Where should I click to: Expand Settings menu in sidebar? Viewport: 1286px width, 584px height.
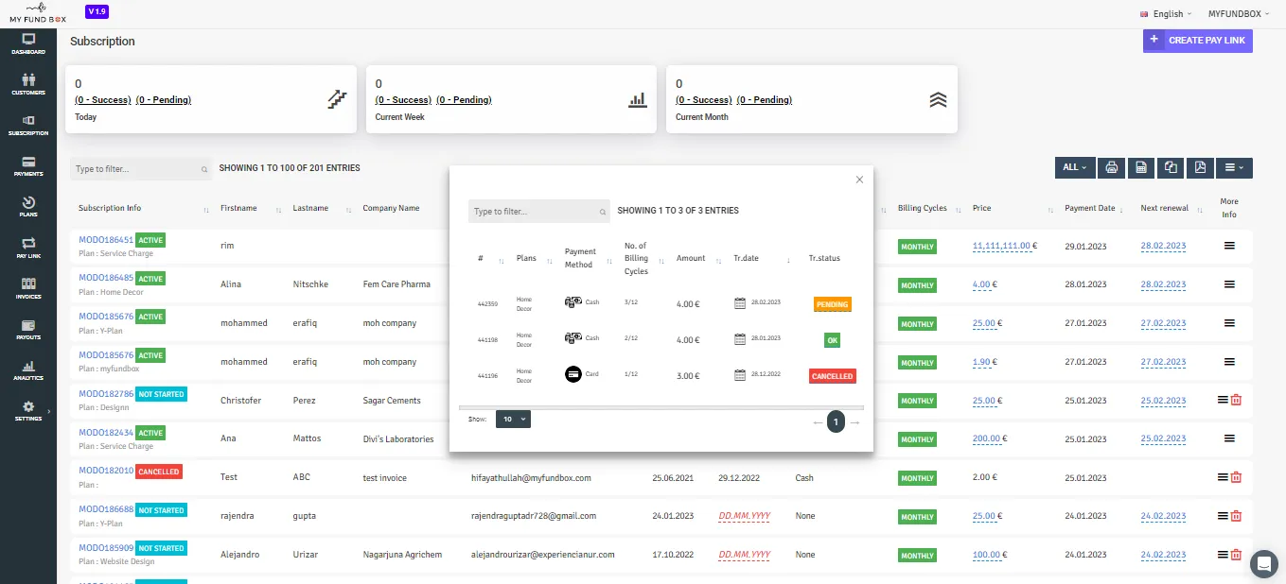pos(28,409)
